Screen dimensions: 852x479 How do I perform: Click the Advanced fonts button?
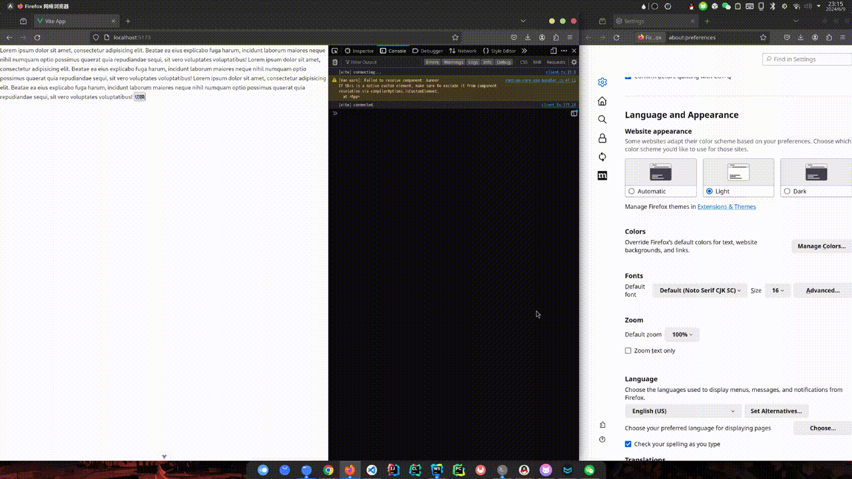(823, 291)
